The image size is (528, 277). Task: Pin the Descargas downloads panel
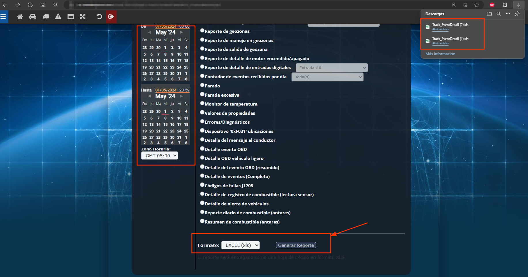(517, 14)
